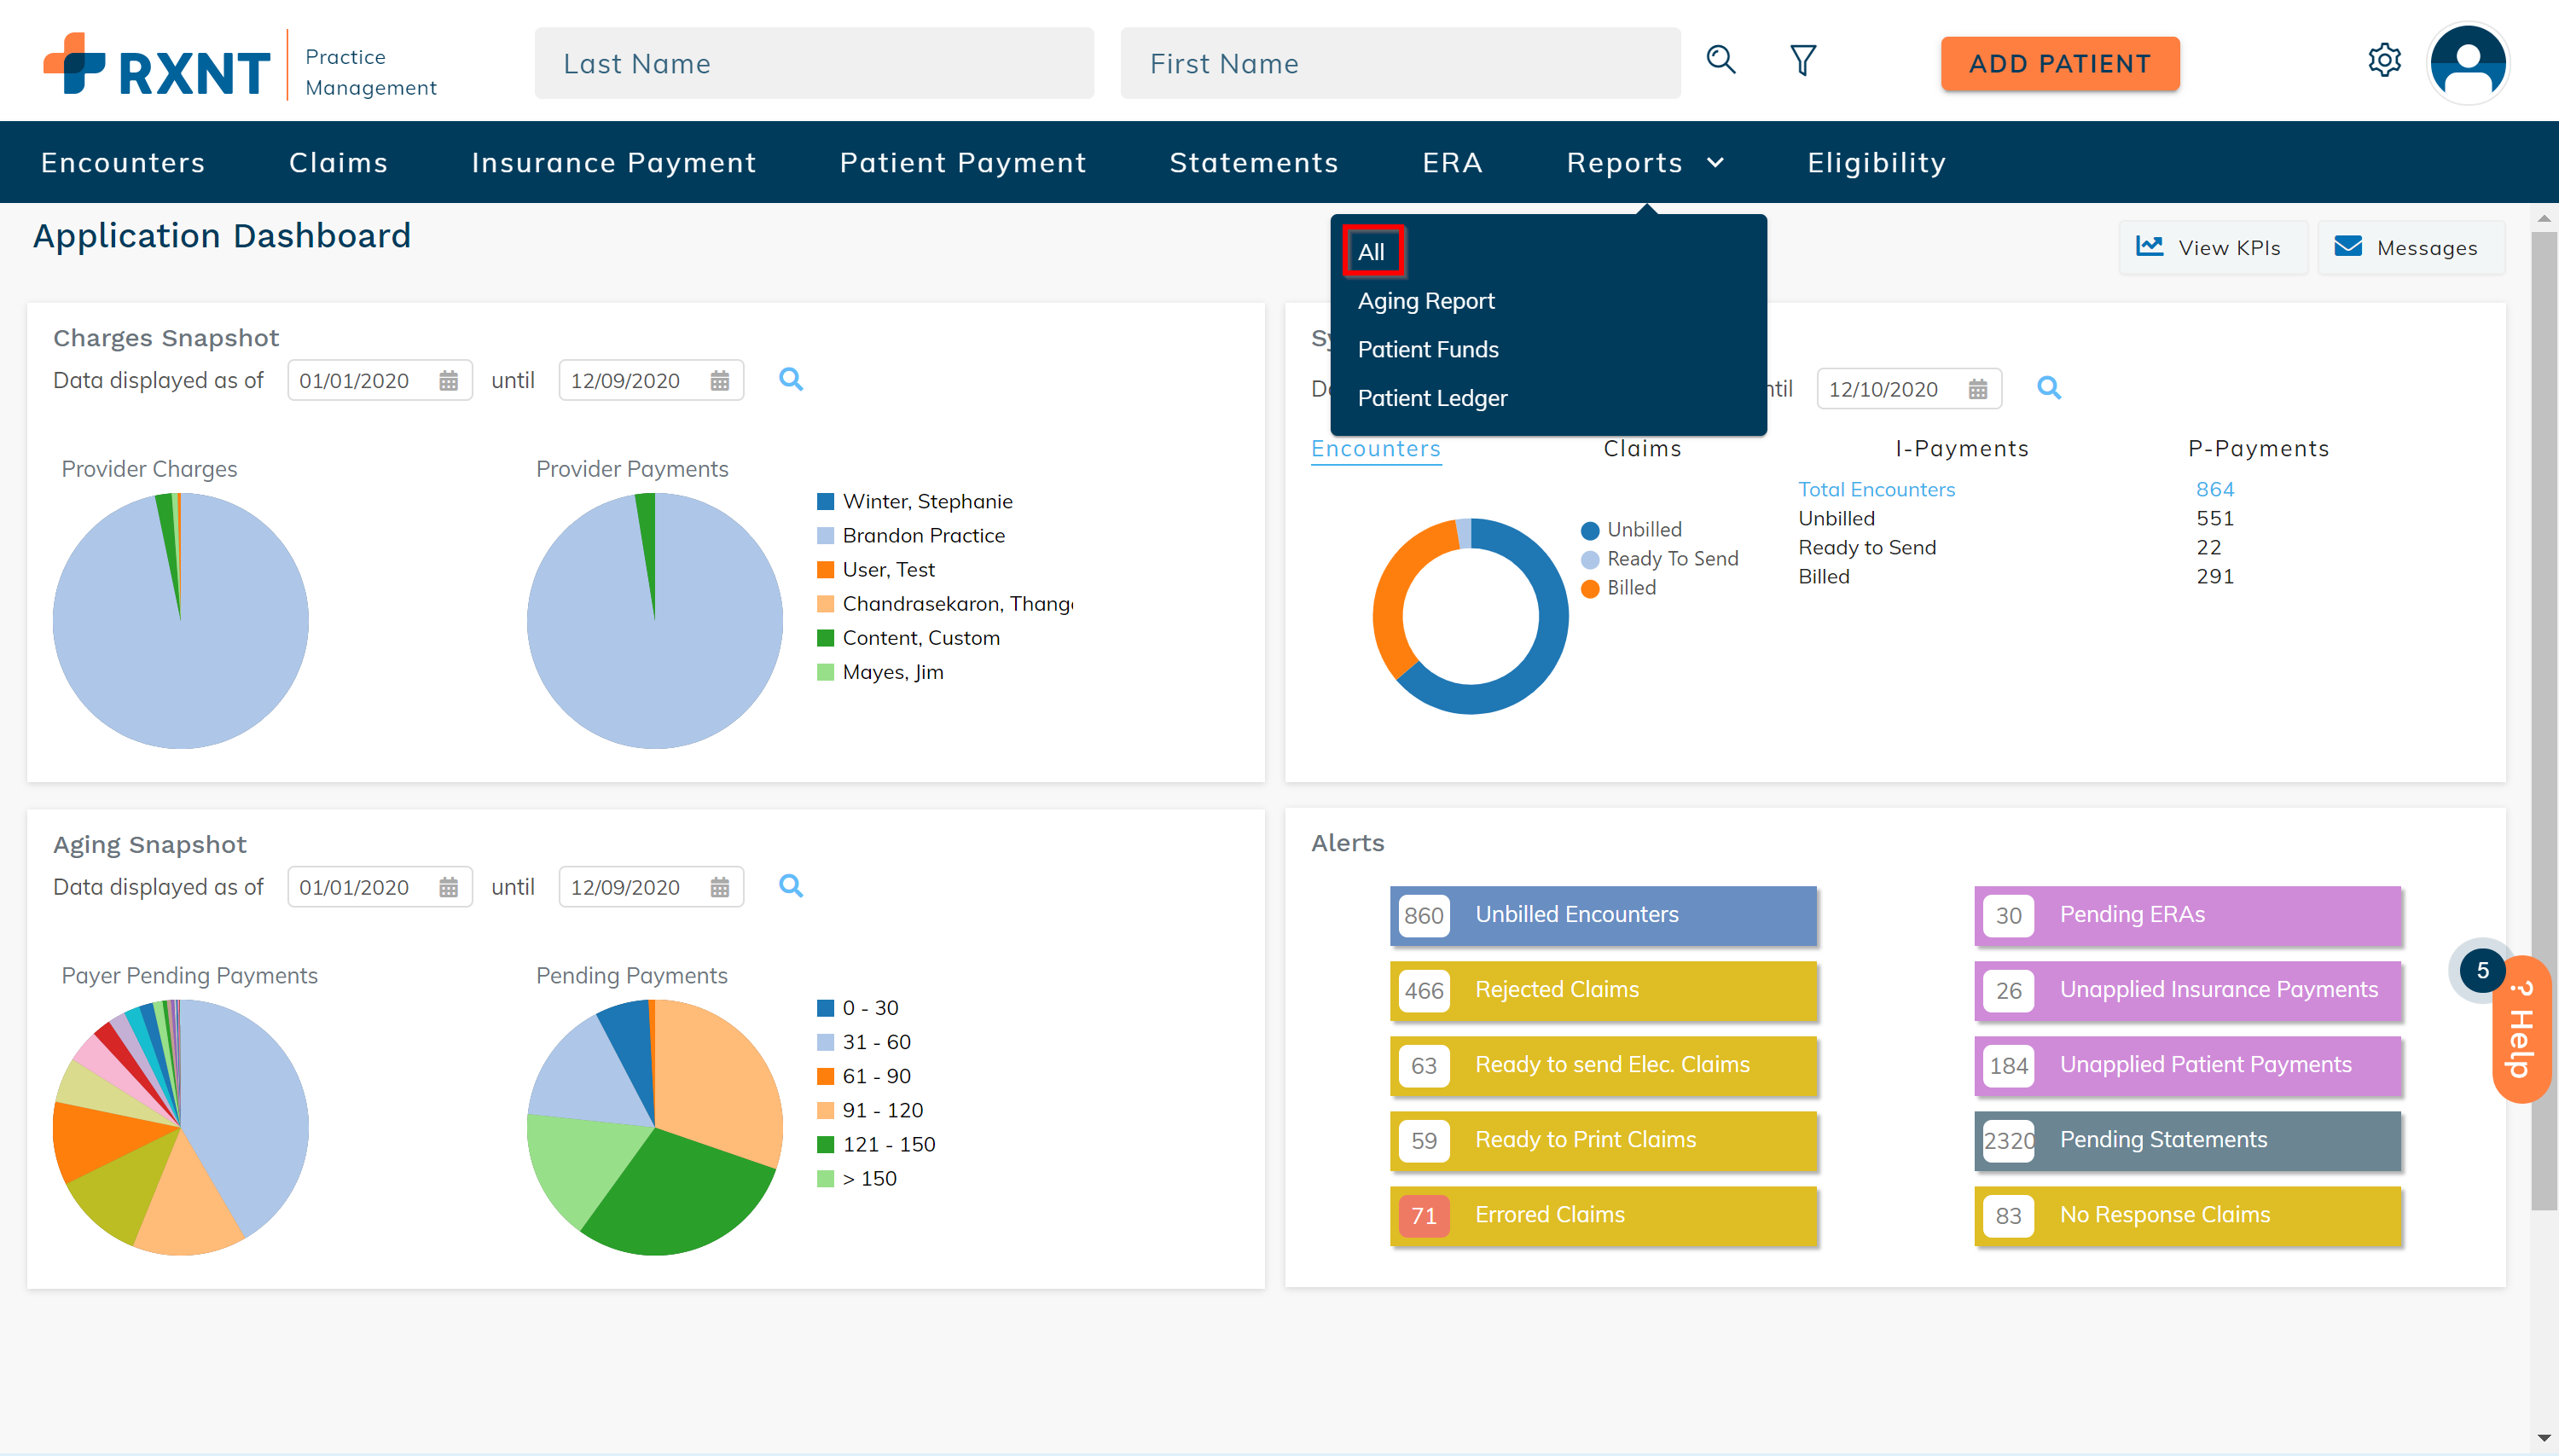Collapse the Reports dropdown chevron
The width and height of the screenshot is (2559, 1456).
click(x=1715, y=163)
